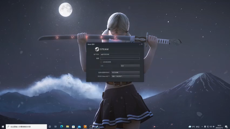Click the taskbar search box
The width and height of the screenshot is (230, 129).
click(26, 126)
